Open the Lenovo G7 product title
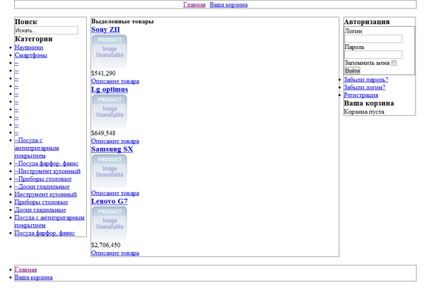Viewport: 424px width, 288px height. pos(110,202)
